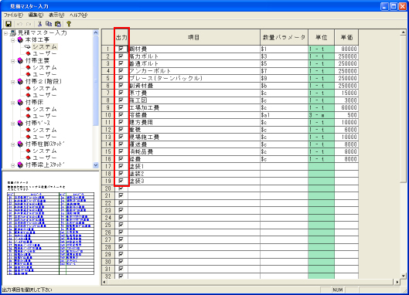
Task: Select the cube icon of 付帯主要
Action: coord(20,61)
